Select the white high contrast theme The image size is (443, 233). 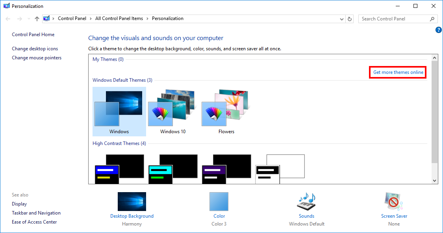(280, 169)
